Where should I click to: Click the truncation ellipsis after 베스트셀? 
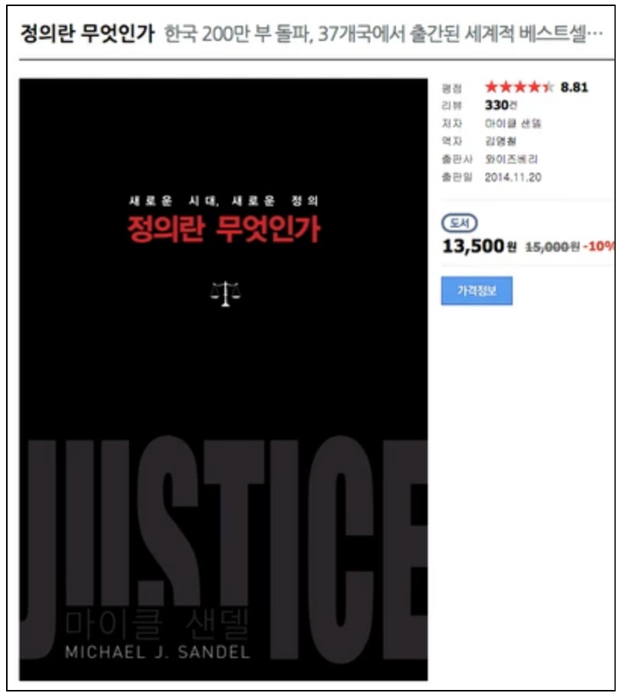[x=594, y=34]
